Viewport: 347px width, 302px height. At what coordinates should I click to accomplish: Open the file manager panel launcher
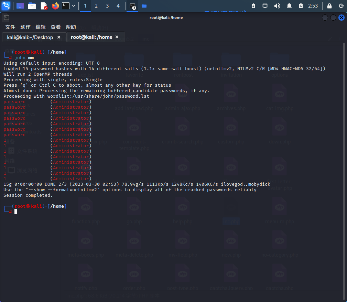(32, 6)
